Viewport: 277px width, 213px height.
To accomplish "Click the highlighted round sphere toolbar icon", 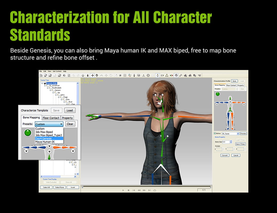I will tap(176, 75).
